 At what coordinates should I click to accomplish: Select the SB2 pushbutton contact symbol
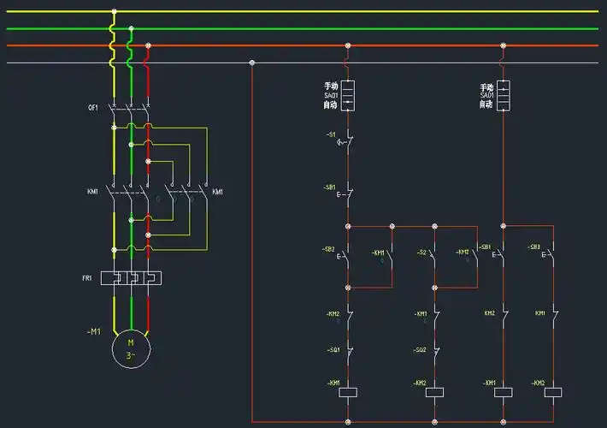click(x=347, y=255)
